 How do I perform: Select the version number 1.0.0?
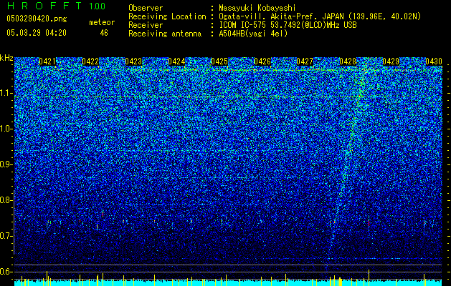(97, 6)
